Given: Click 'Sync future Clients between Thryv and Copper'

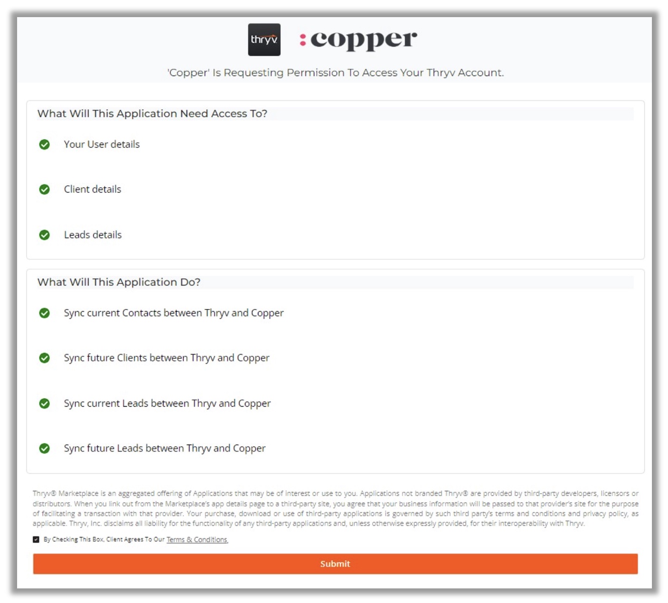Looking at the screenshot, I should [x=166, y=358].
